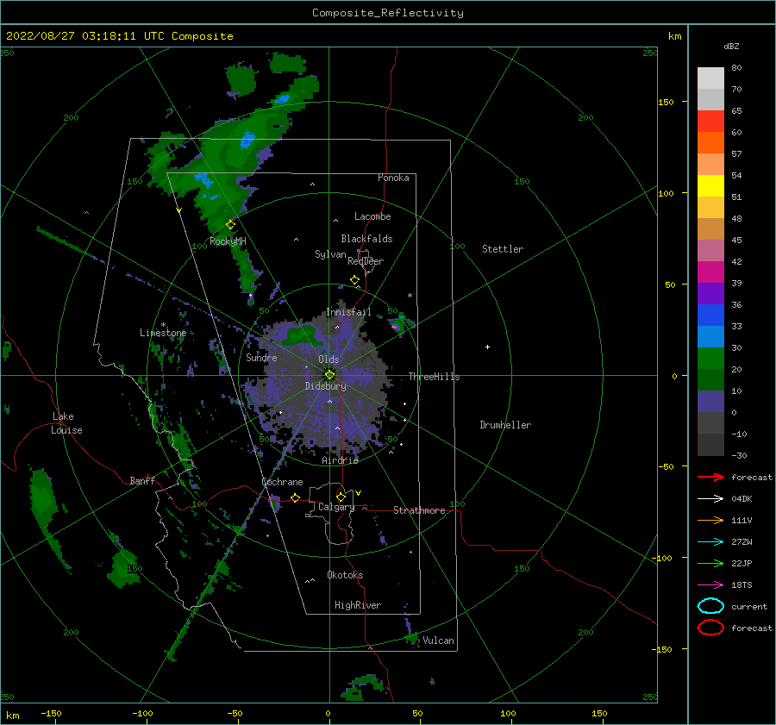Click the km label at top right

coord(674,36)
